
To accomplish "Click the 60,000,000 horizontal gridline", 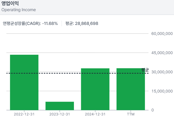I will point(78,34).
